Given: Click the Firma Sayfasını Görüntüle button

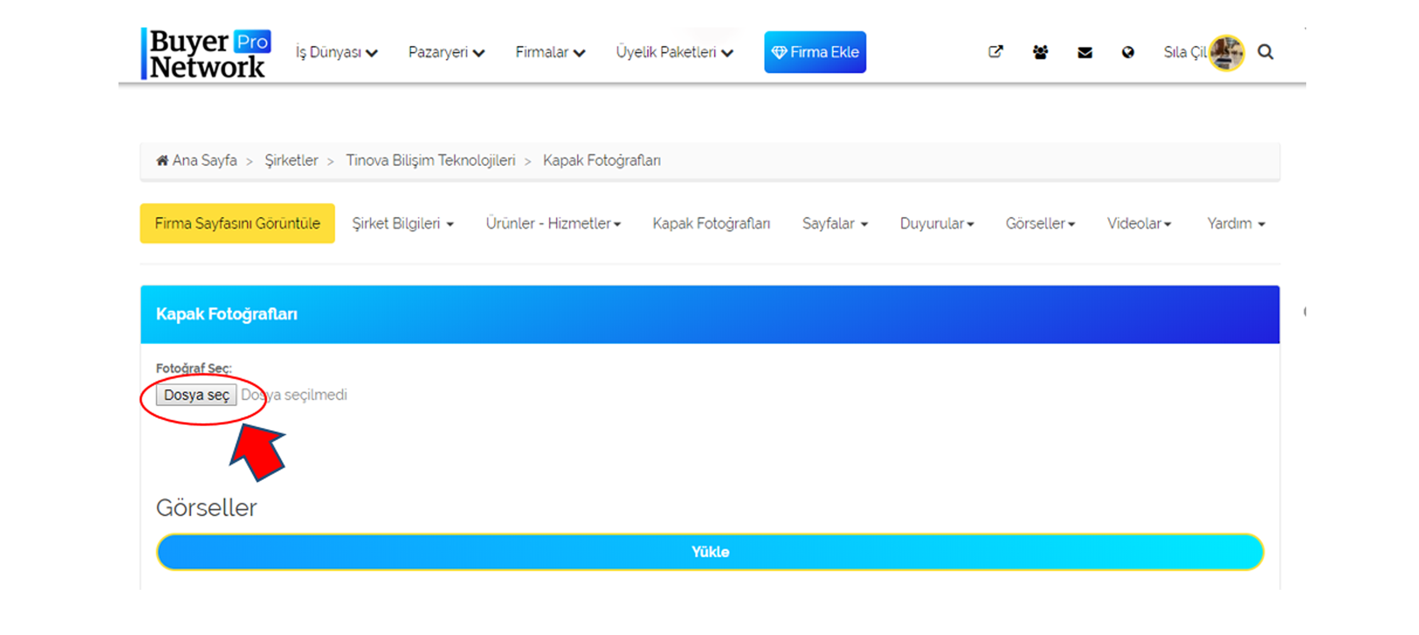Looking at the screenshot, I should click(238, 224).
